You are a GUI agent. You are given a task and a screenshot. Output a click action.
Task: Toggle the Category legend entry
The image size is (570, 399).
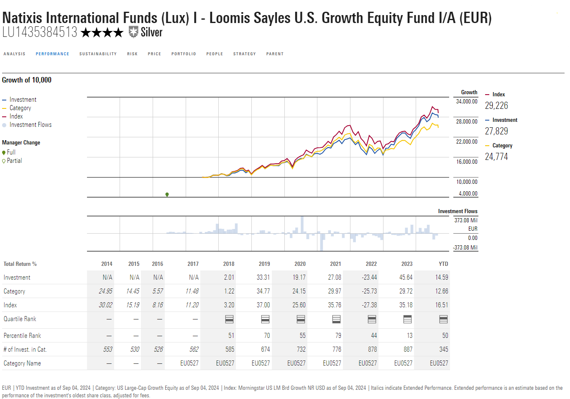(x=17, y=108)
